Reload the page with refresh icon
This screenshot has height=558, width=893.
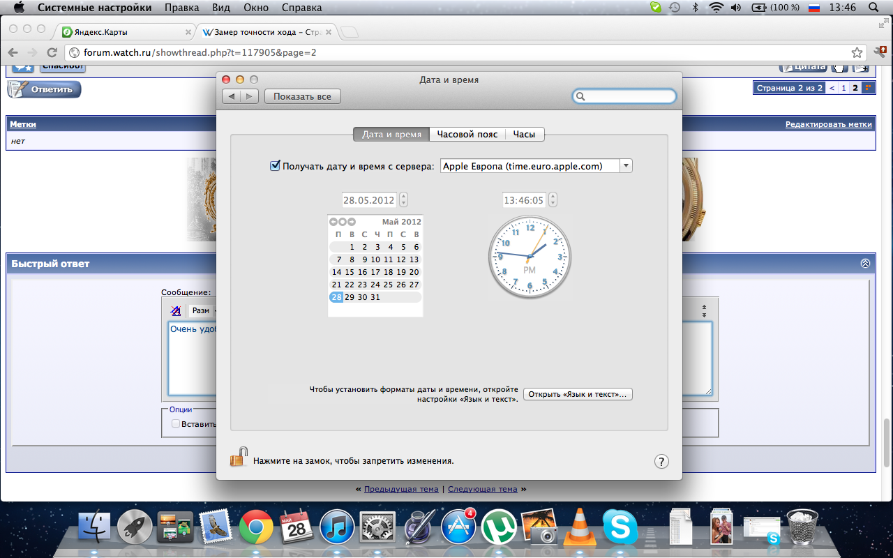[x=52, y=53]
